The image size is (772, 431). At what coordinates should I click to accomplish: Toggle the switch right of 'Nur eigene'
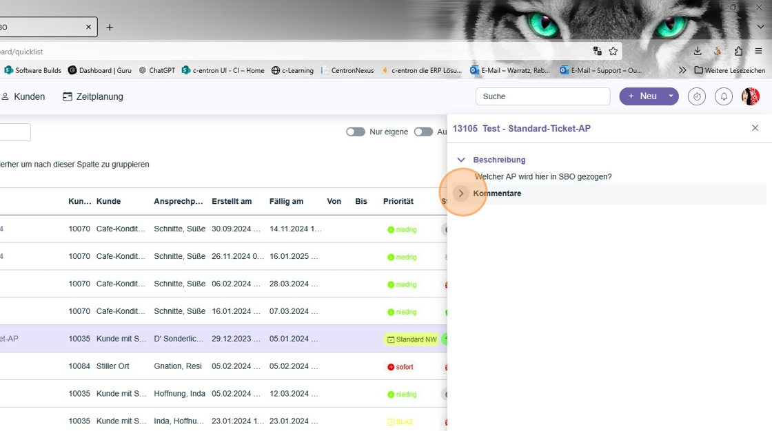click(423, 132)
